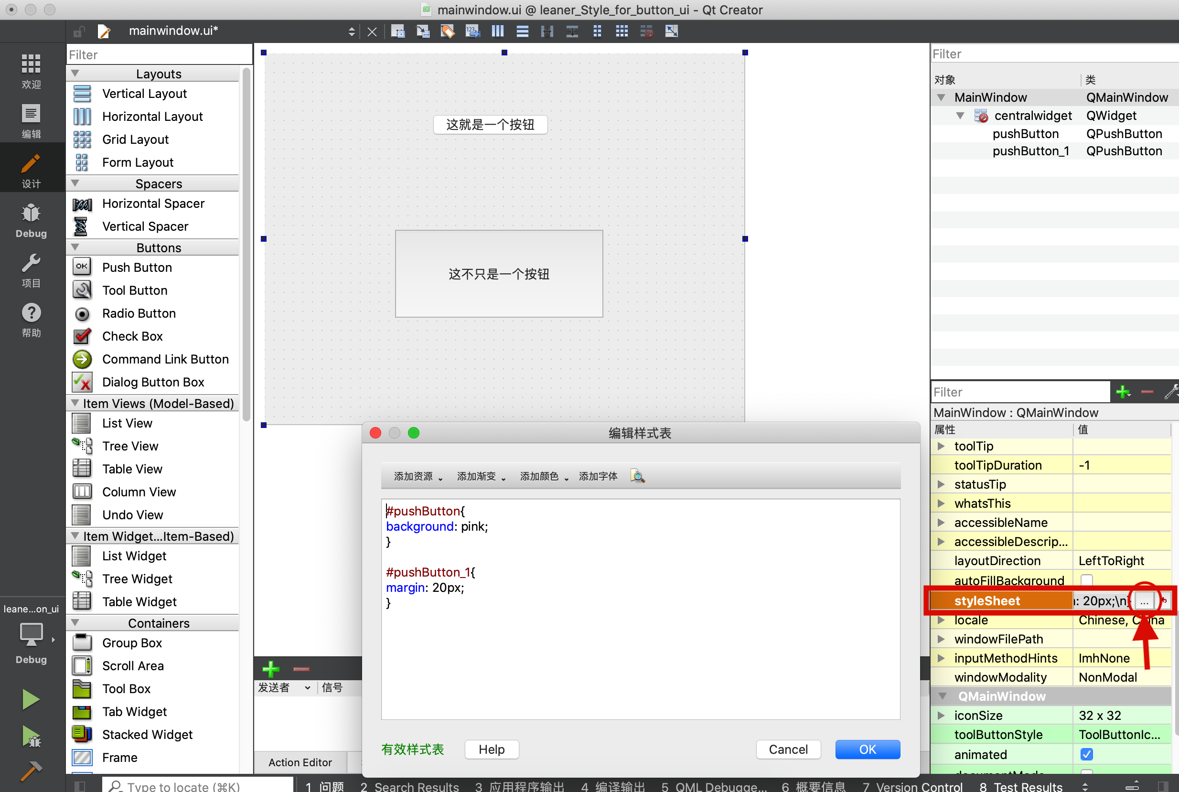The height and width of the screenshot is (792, 1179).
Task: Uncheck the animated property checkbox
Action: (1086, 754)
